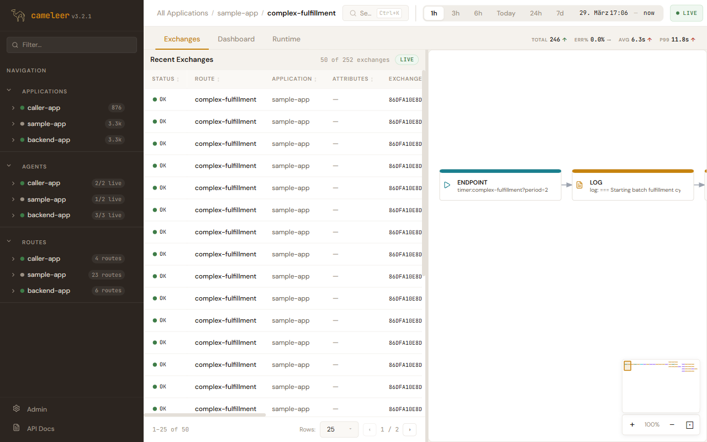Click the Cameleer camel logo

point(18,15)
